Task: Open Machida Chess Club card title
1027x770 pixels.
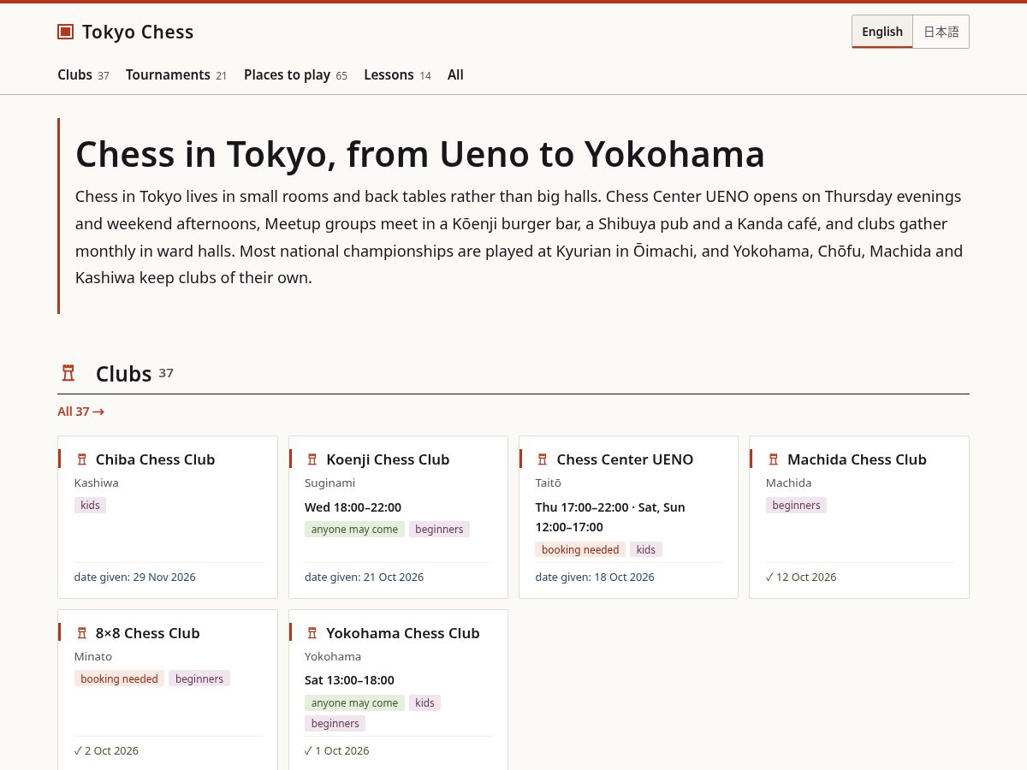Action: click(x=857, y=459)
